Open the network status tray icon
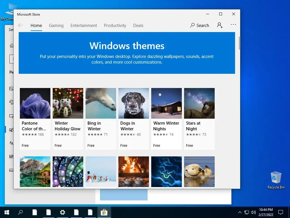Image resolution: width=290 pixels, height=218 pixels. 247,212
